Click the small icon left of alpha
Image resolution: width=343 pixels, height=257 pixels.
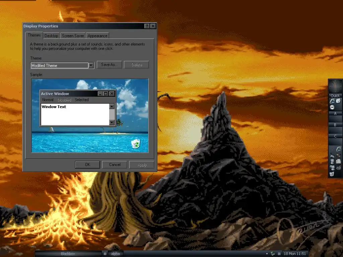tap(105, 254)
